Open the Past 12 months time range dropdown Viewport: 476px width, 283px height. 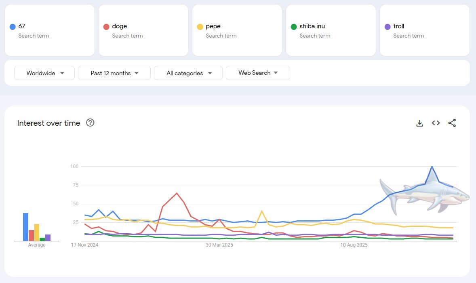coord(114,73)
